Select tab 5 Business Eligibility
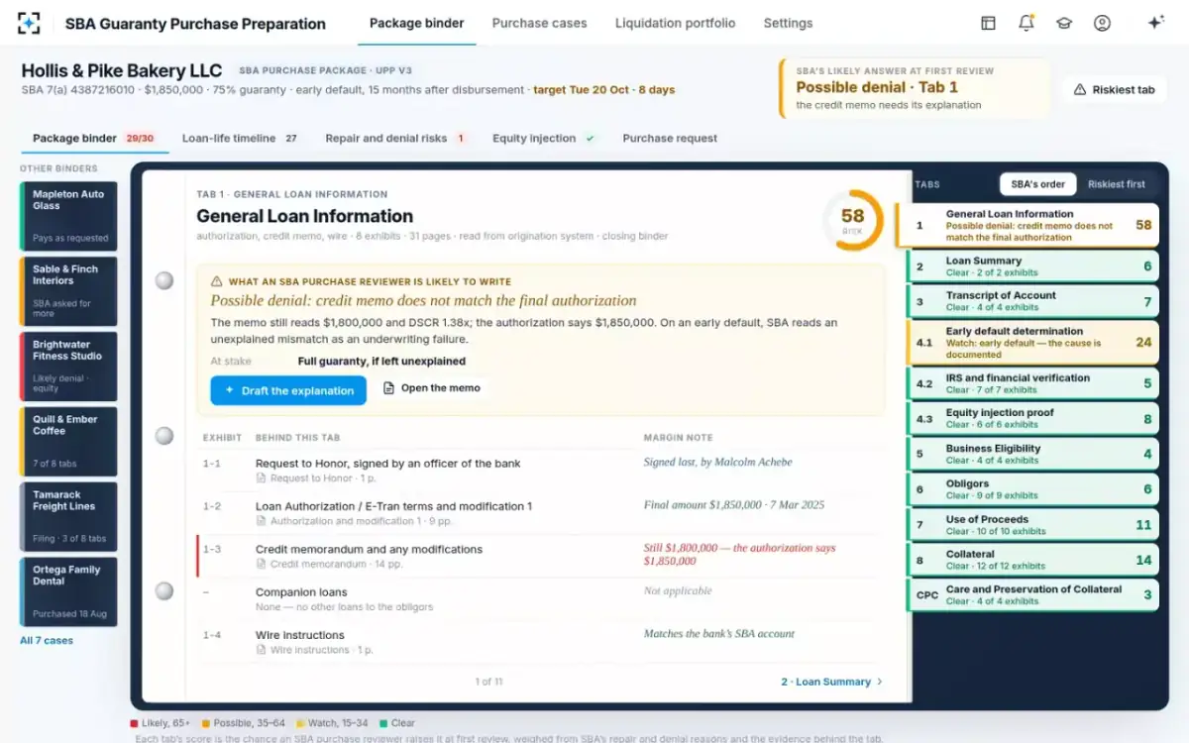 tap(1032, 454)
